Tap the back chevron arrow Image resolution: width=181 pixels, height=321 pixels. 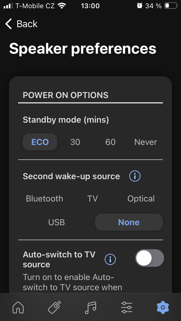[9, 24]
